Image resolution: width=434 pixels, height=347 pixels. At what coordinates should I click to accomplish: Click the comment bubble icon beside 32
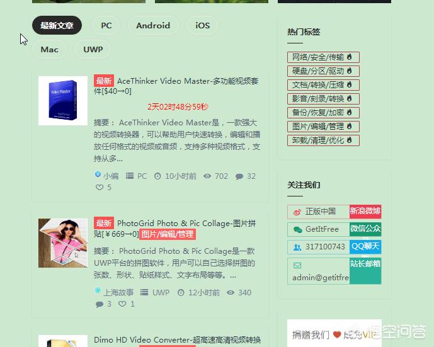pos(239,176)
